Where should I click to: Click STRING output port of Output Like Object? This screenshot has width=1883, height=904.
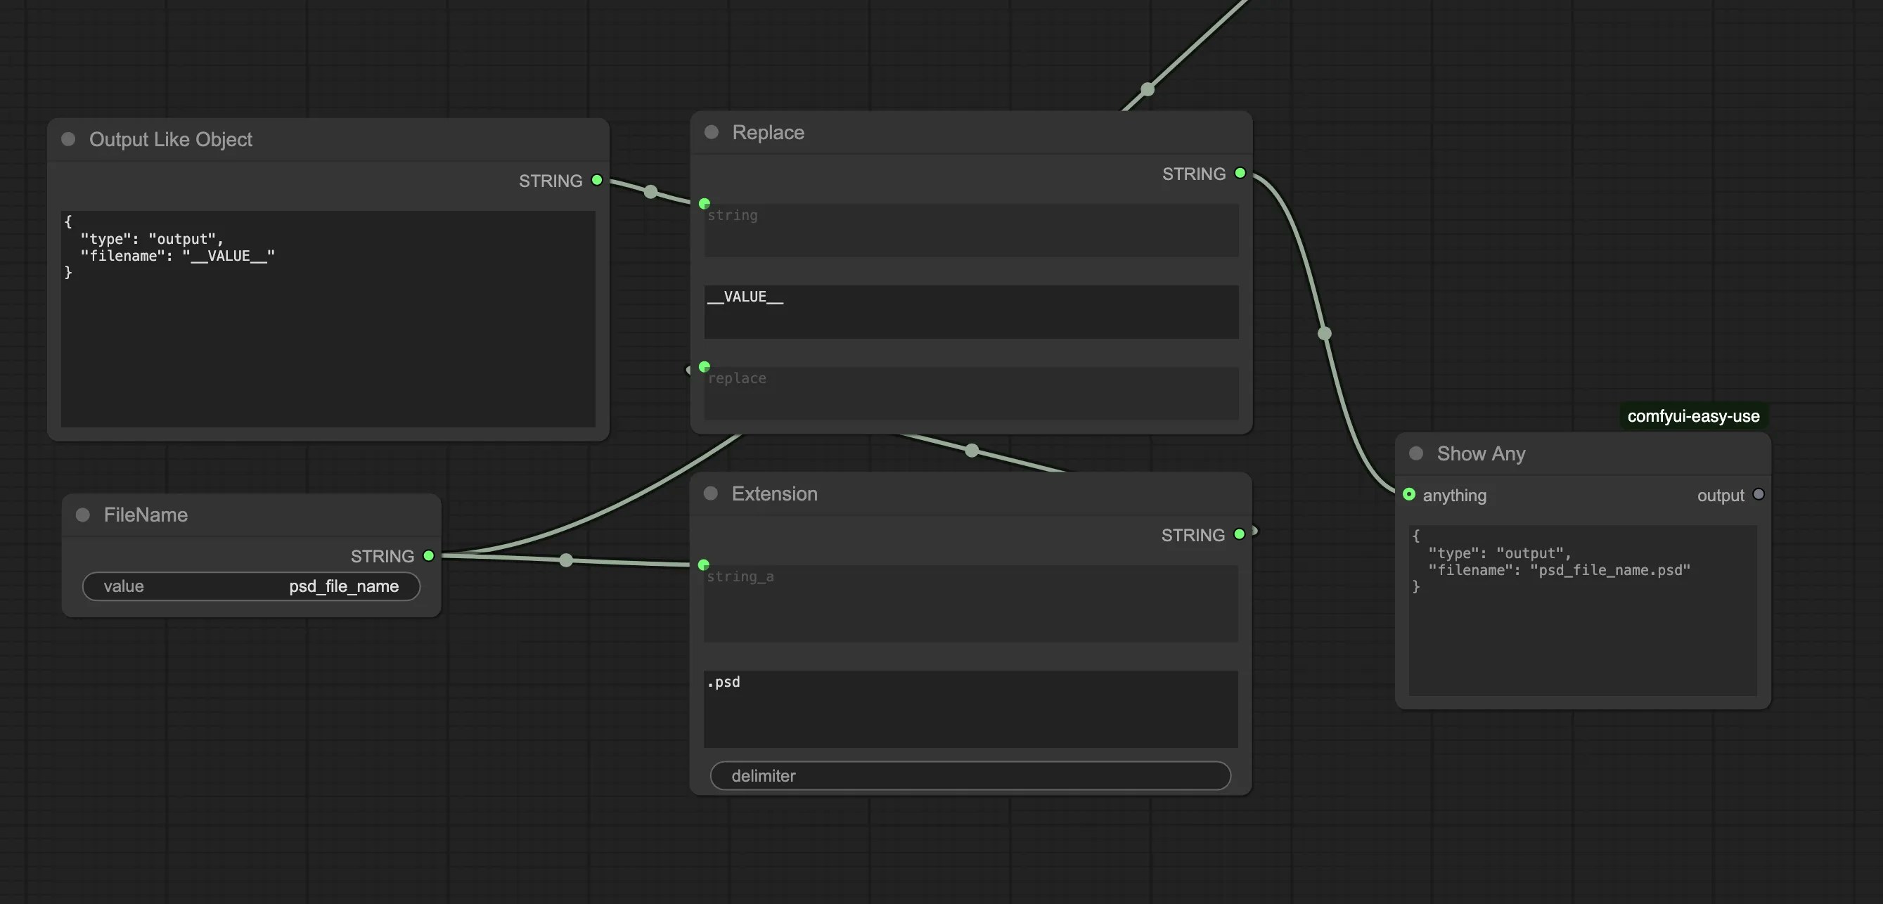[596, 180]
